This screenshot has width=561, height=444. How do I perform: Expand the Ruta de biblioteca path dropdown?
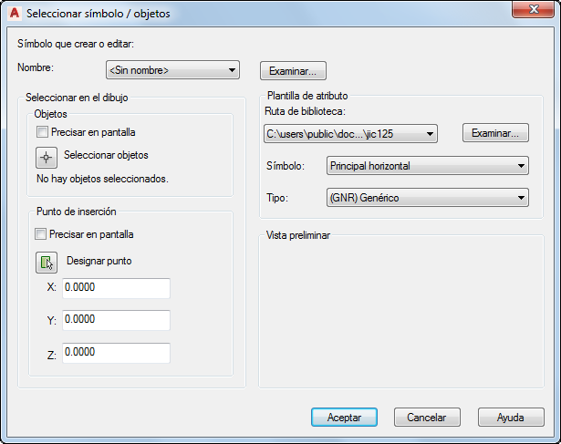[350, 134]
